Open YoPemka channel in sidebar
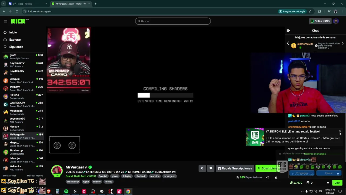This screenshot has width=346, height=195. pyautogui.click(x=23, y=168)
